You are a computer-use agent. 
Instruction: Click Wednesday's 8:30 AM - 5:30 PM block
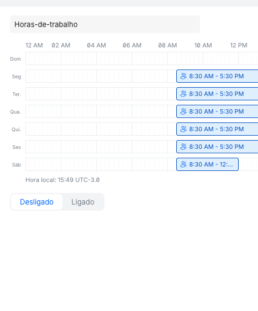pos(217,111)
